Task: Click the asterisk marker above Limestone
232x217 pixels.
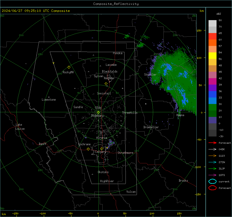Action: pyautogui.click(x=49, y=97)
